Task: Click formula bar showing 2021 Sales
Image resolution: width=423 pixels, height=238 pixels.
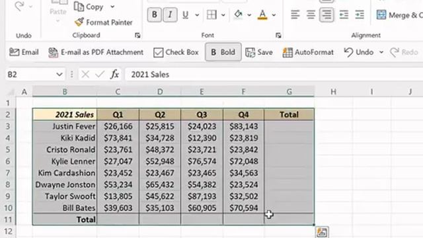Action: click(x=274, y=75)
